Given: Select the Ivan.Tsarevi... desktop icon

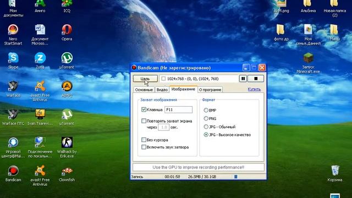Looking at the screenshot, I should coord(40,114).
